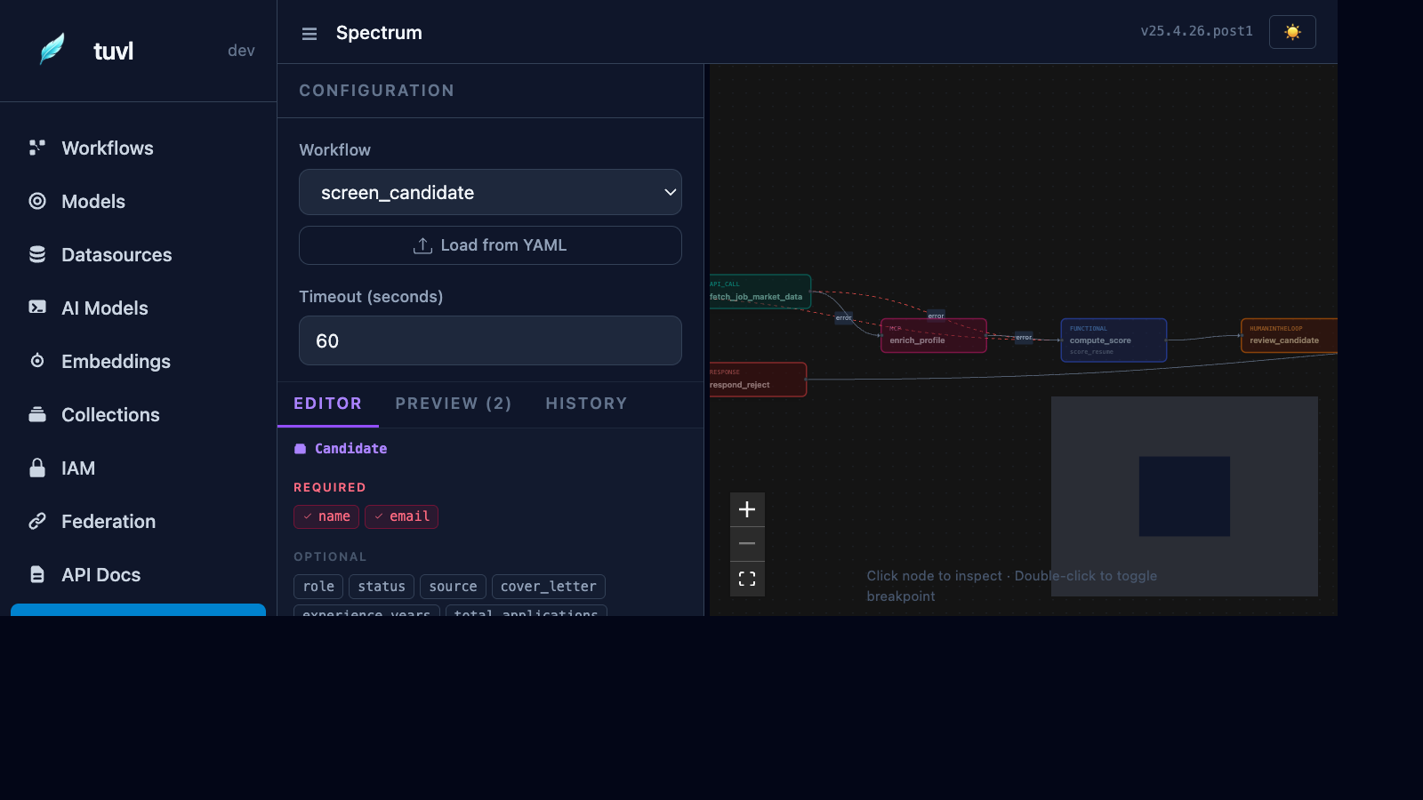Select the compute_score node
Viewport: 1423px width, 800px height.
(1113, 340)
